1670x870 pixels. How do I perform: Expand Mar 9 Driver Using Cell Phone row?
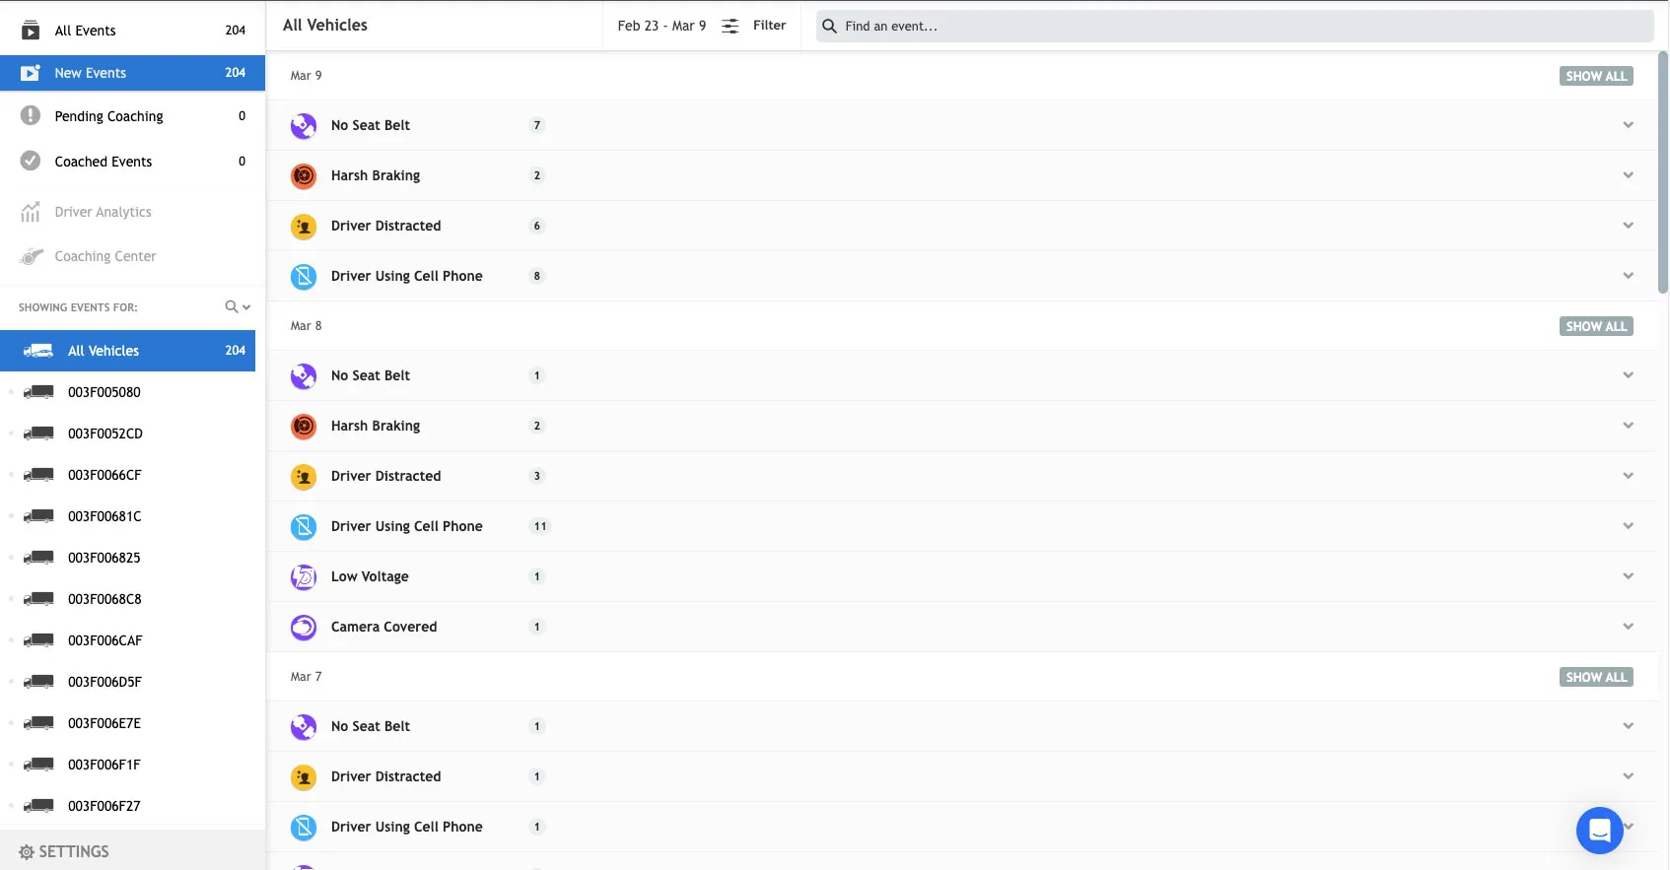pos(1628,276)
